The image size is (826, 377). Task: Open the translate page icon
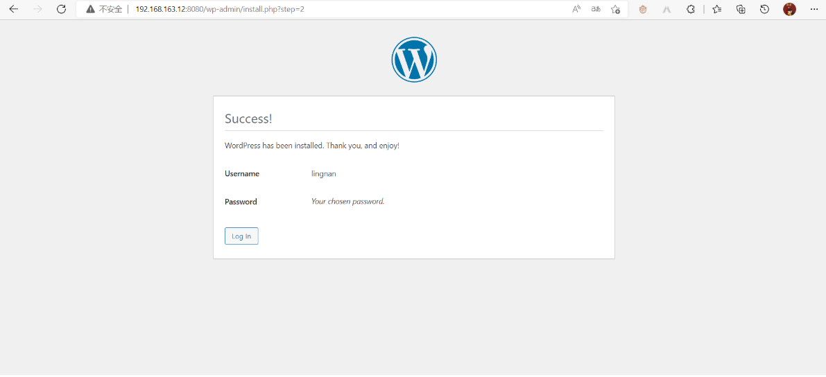(596, 9)
